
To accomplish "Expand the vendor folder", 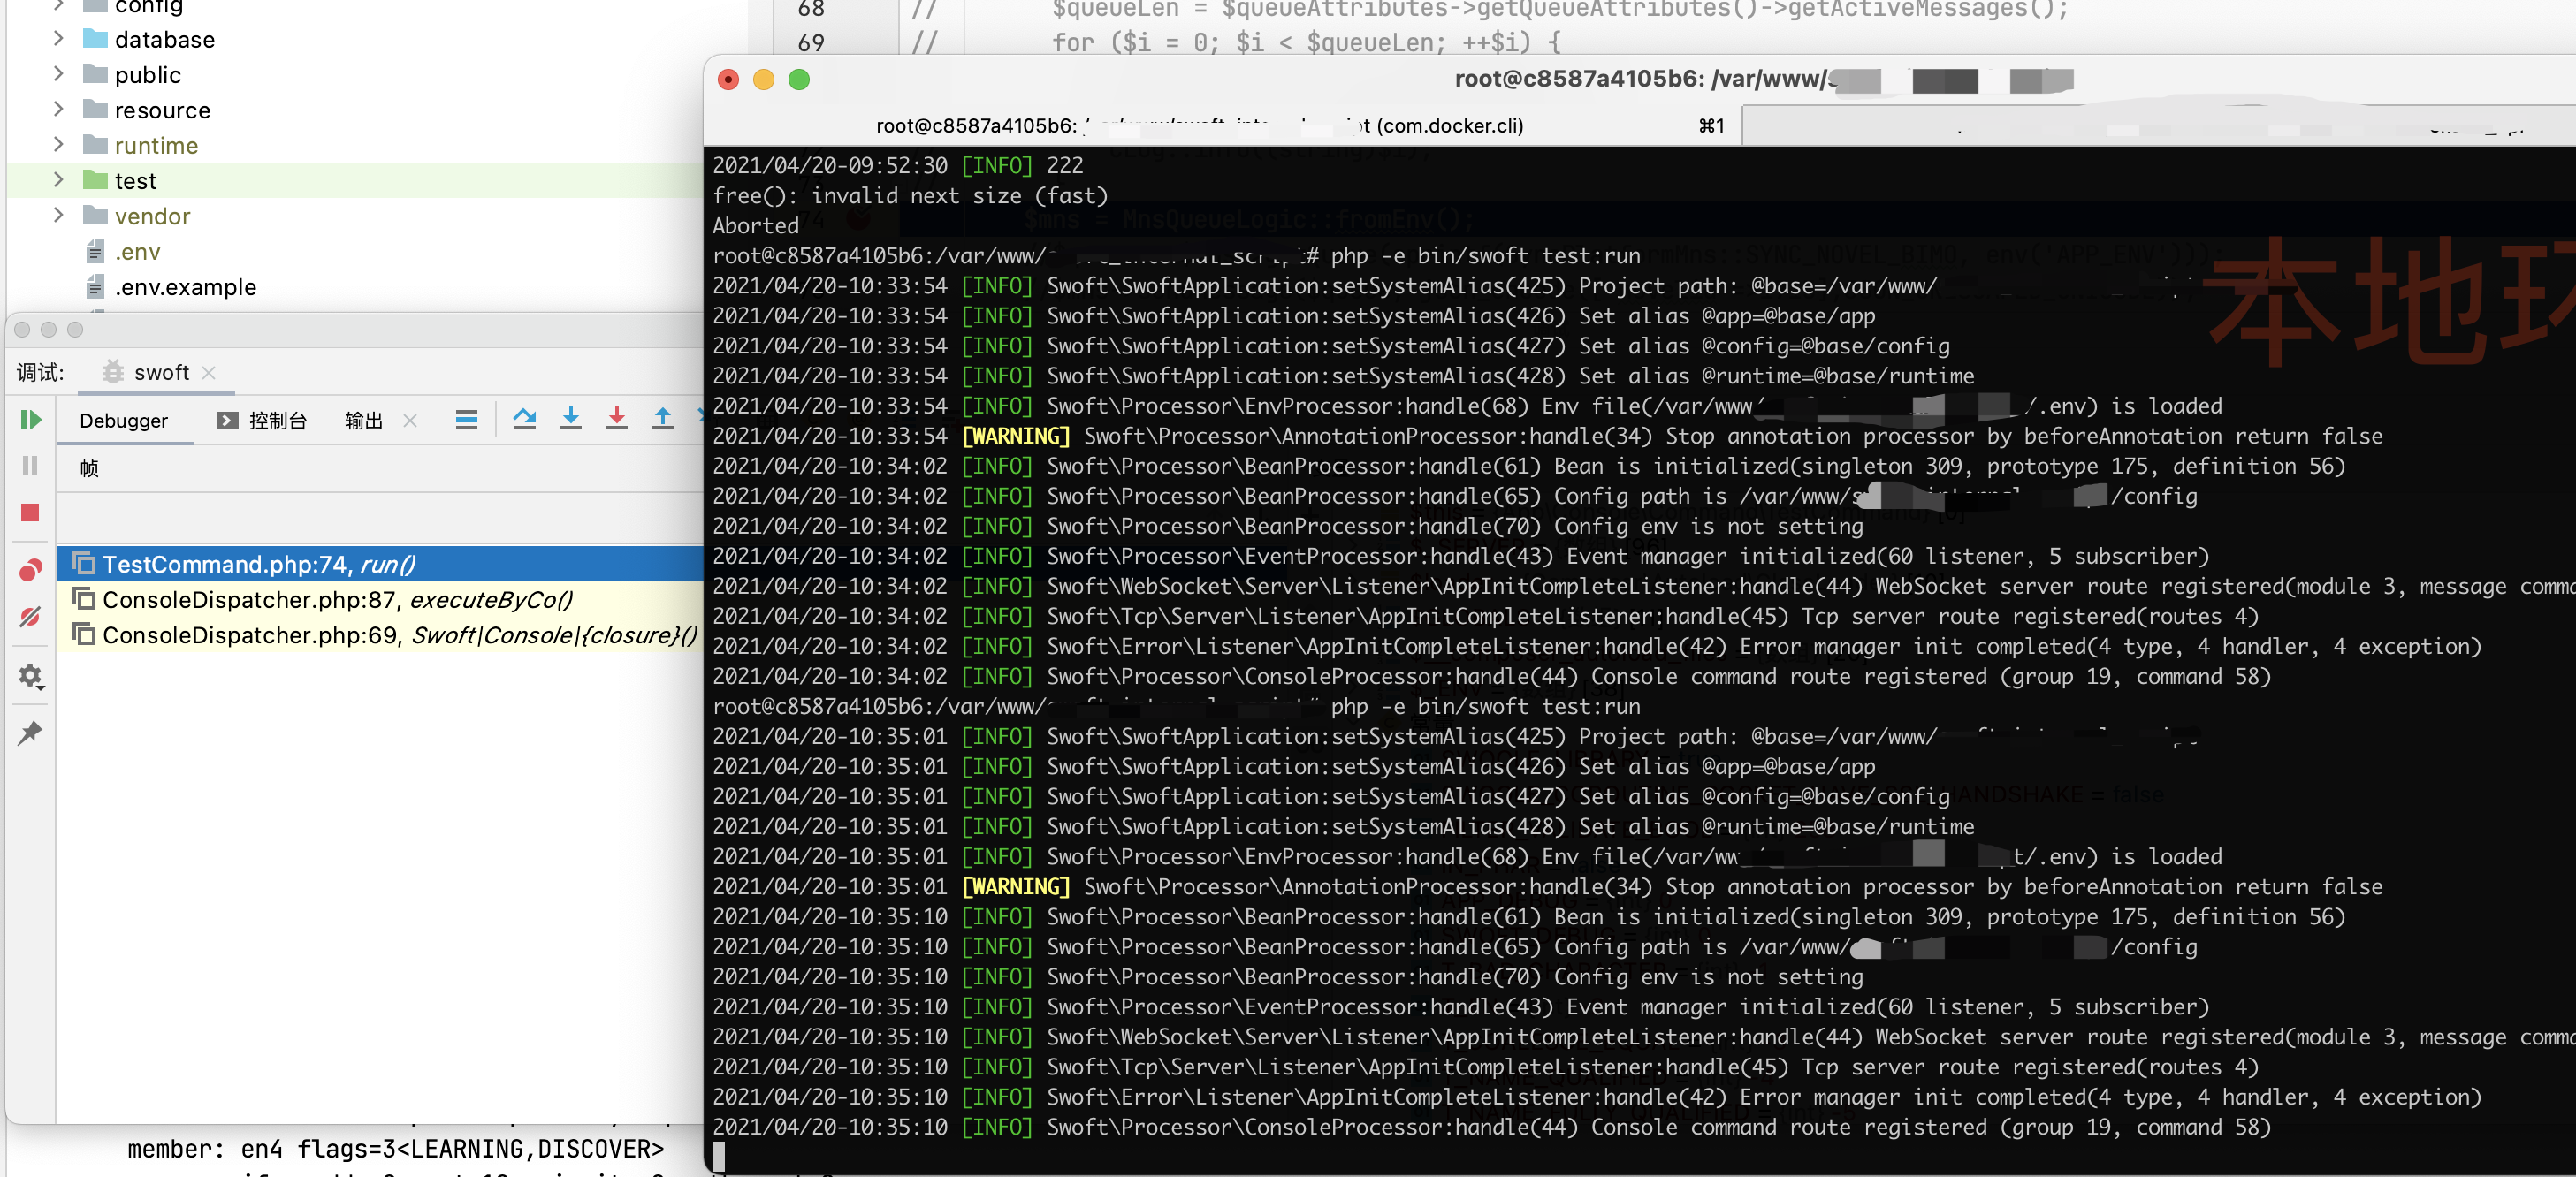I will [x=58, y=216].
